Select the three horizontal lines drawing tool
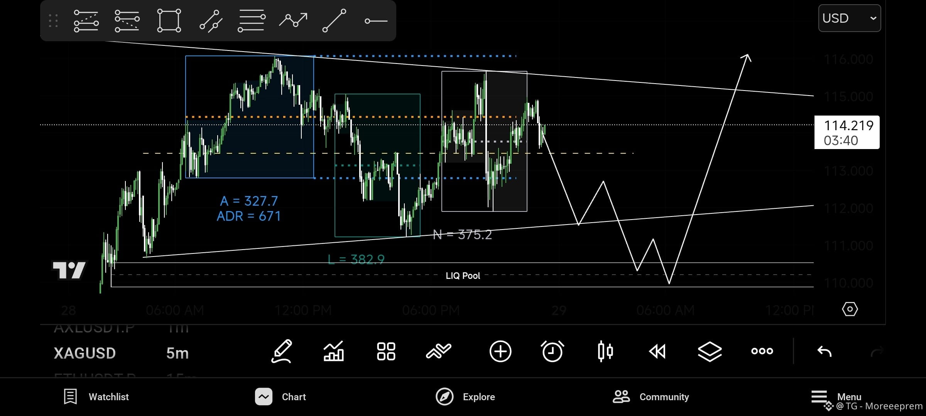The width and height of the screenshot is (926, 416). [252, 21]
